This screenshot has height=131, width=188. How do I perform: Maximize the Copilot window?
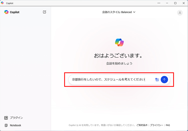pos(175,3)
